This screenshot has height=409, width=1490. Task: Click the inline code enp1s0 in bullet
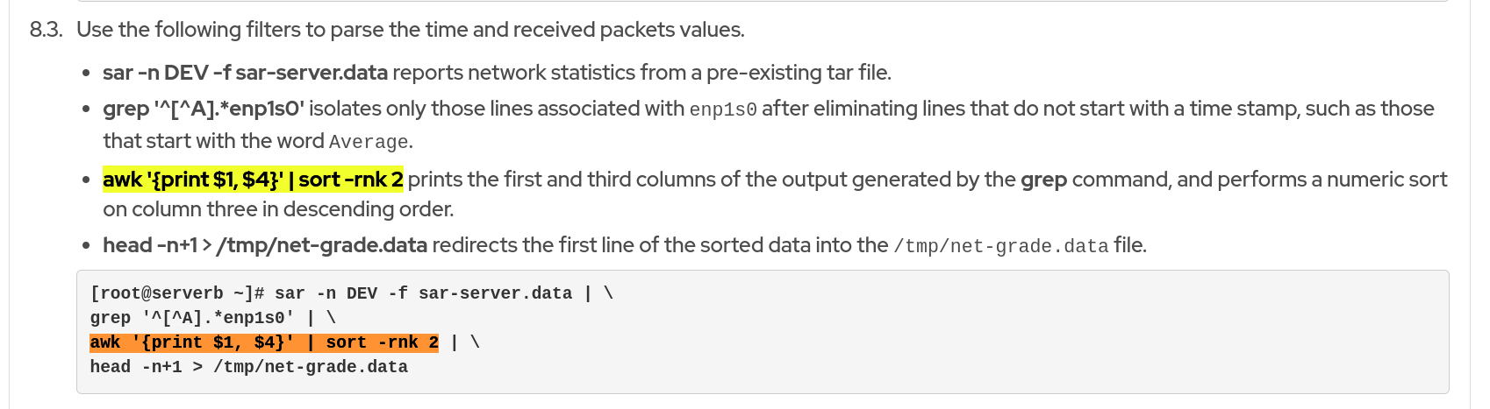coord(723,109)
